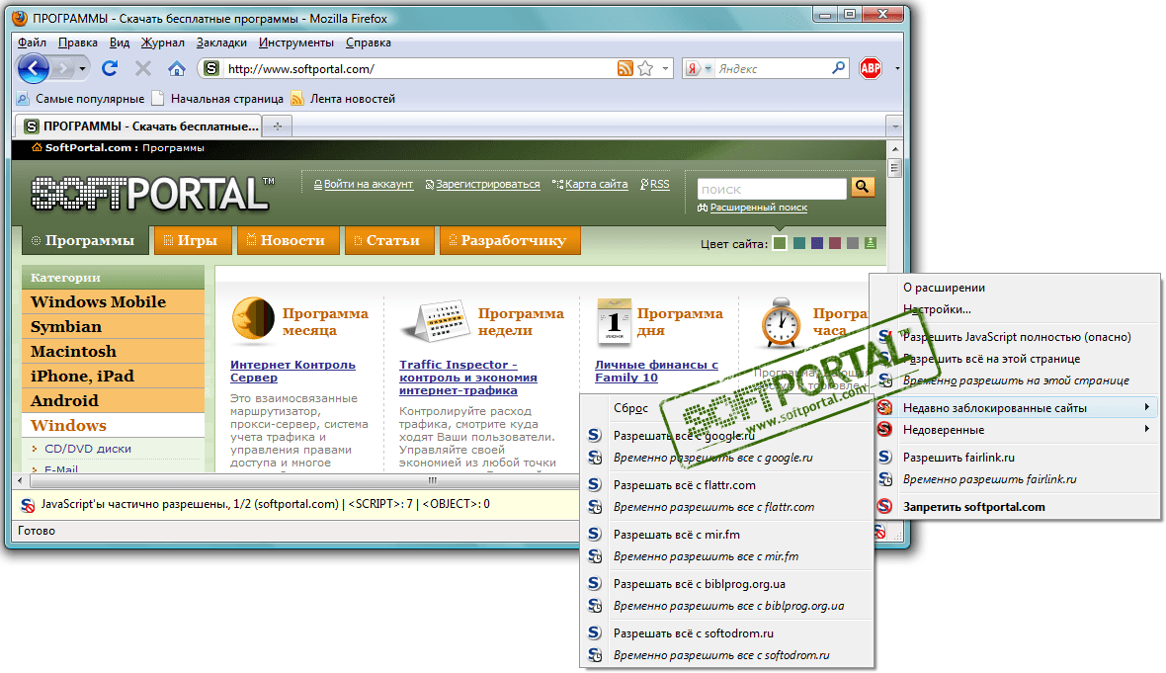Viewport: 1166px width, 673px height.
Task: Click the Программа часа alarm clock icon
Action: pos(780,323)
